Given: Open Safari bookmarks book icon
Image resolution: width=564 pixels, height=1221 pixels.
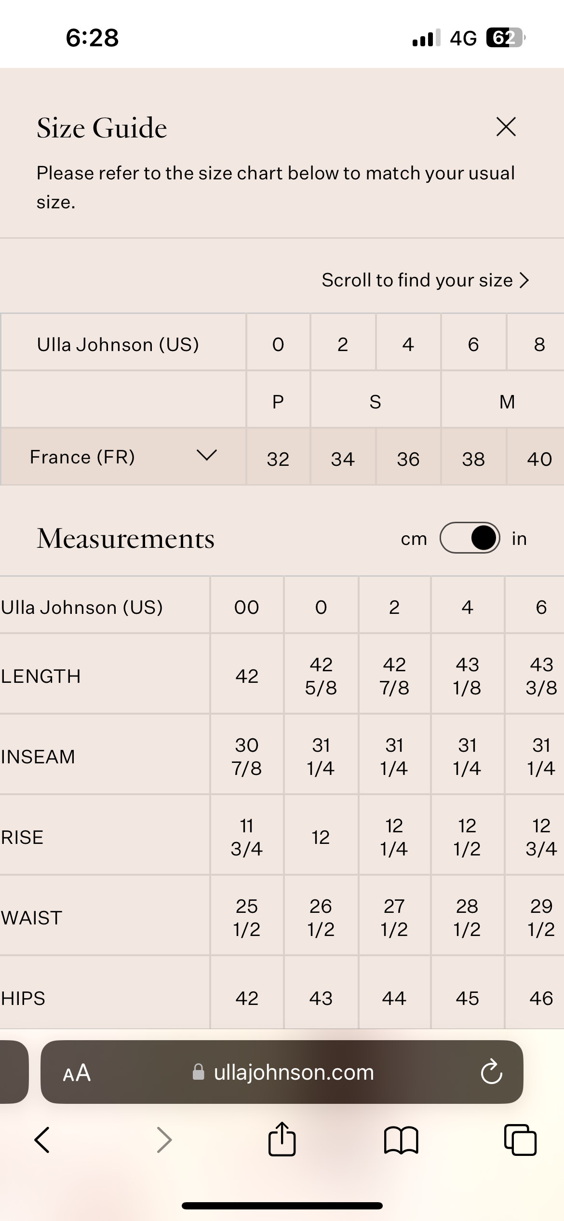Looking at the screenshot, I should pyautogui.click(x=401, y=1140).
